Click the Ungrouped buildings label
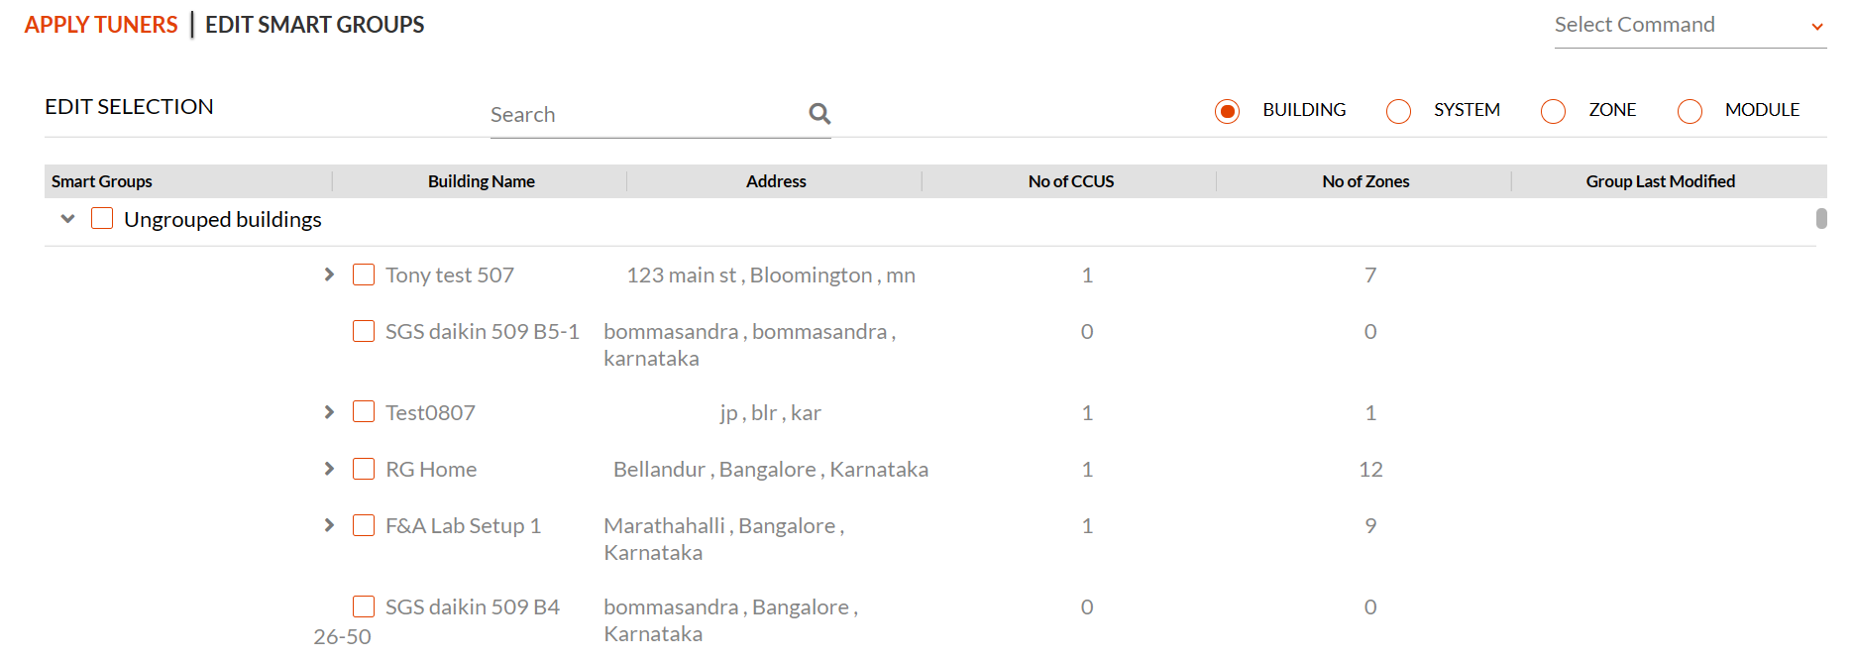The width and height of the screenshot is (1853, 660). pos(223,220)
